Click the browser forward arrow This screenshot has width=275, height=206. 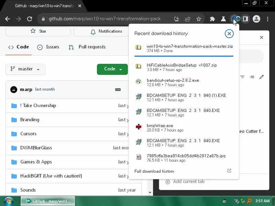coord(19,19)
